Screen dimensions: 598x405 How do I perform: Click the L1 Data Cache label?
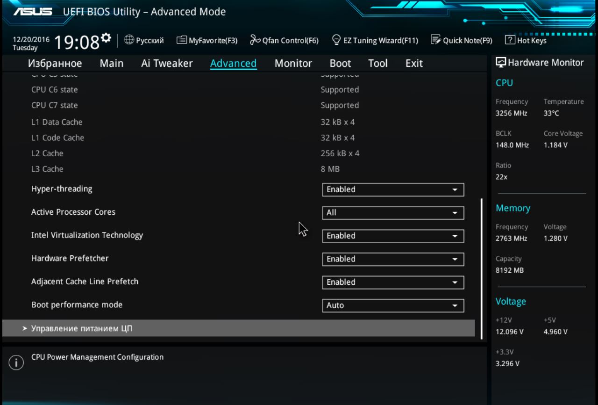57,122
